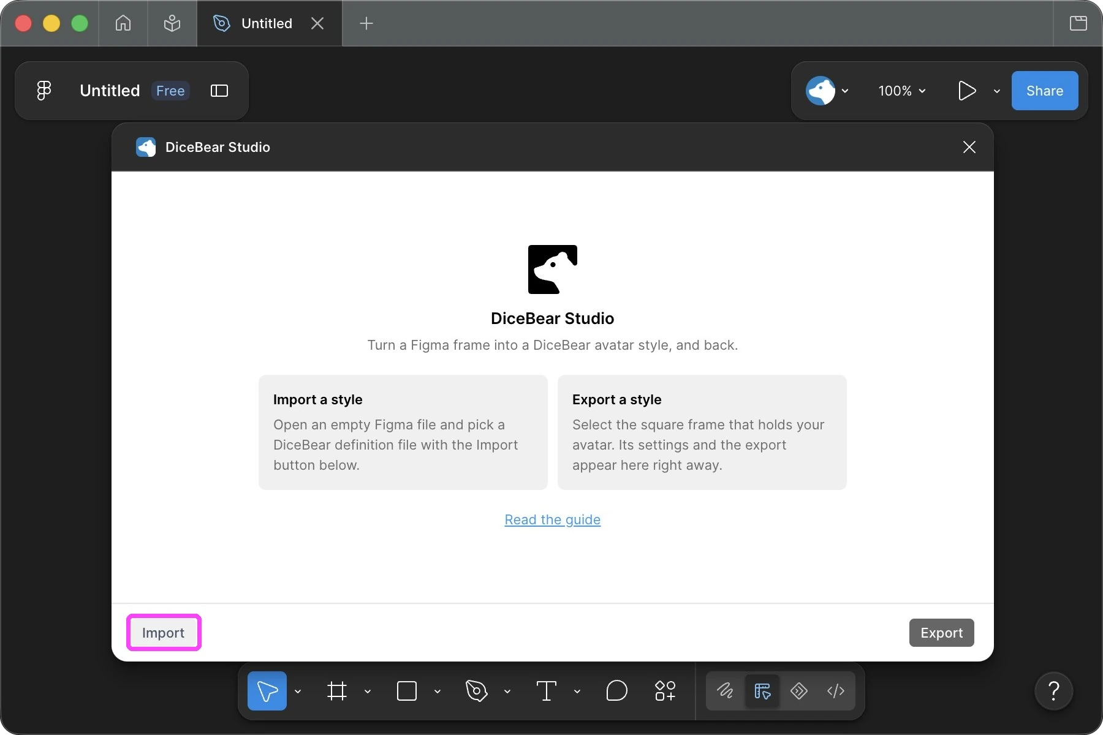1103x735 pixels.
Task: Click the DiceBear Studio icon in the dialog header
Action: point(146,147)
